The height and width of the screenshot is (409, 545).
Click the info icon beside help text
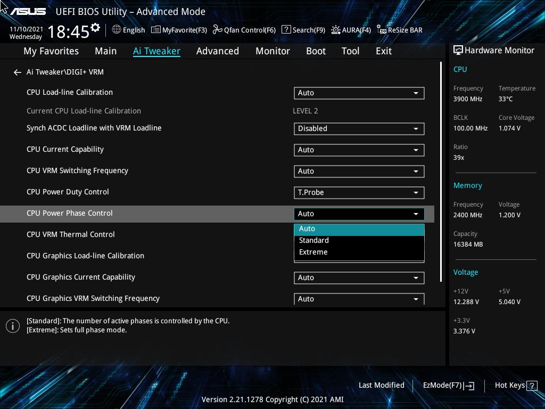(x=13, y=326)
